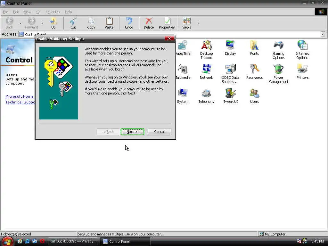Click Control Panel taskbar button
Screen dimensions: 328x246
click(125, 241)
